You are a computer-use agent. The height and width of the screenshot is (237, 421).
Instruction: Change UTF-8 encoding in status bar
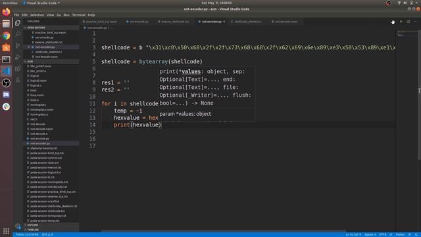click(383, 234)
